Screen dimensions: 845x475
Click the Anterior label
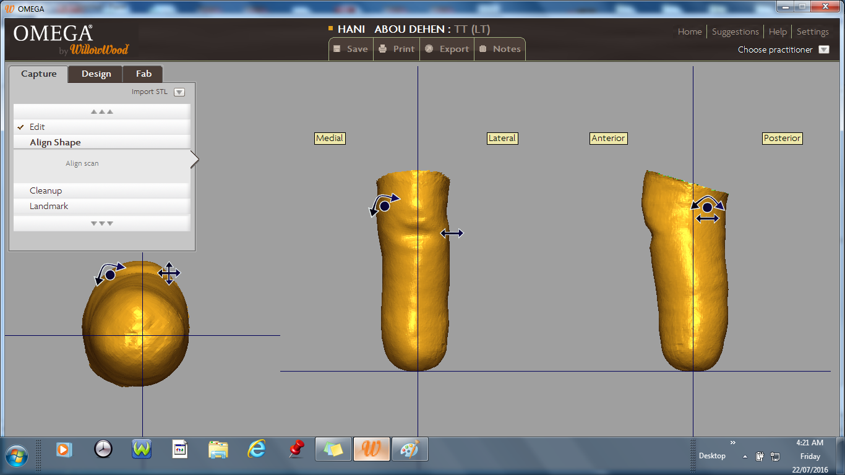(x=608, y=139)
